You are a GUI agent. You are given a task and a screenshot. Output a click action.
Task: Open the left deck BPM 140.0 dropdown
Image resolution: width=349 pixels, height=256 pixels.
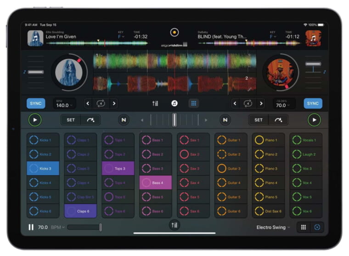point(64,104)
